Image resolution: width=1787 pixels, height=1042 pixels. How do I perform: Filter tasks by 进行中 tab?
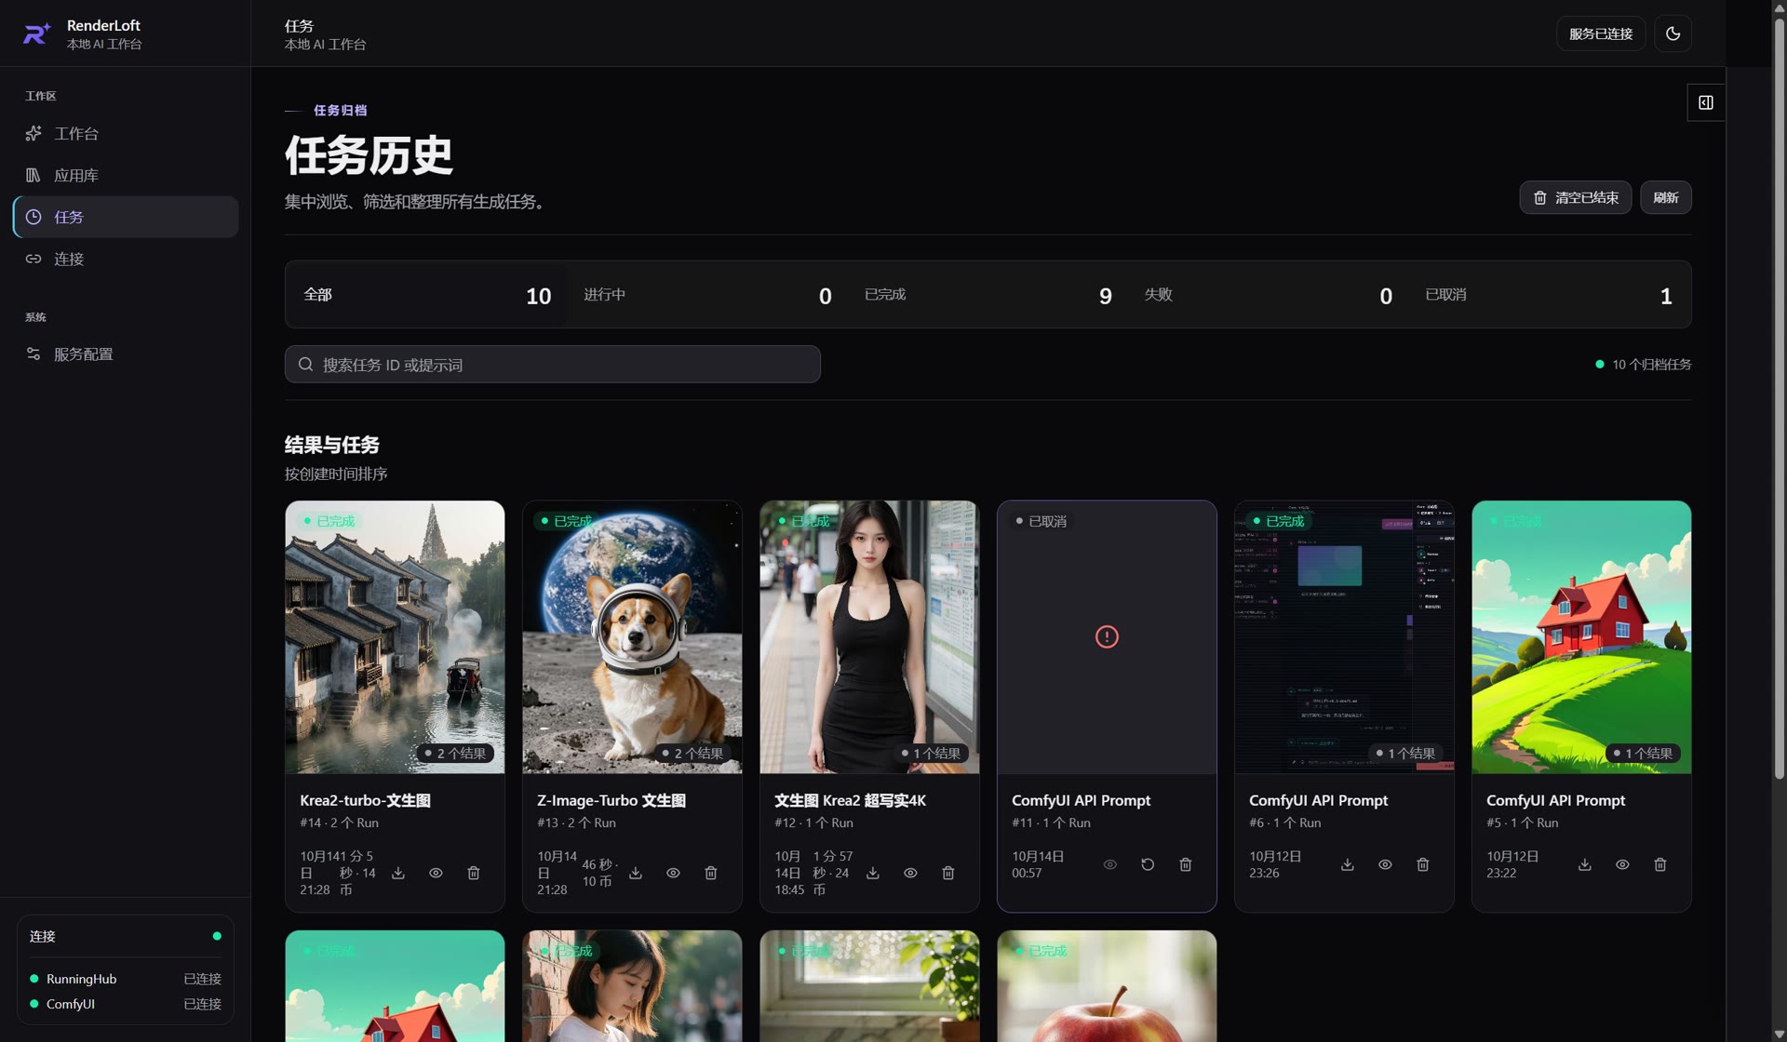coord(707,295)
